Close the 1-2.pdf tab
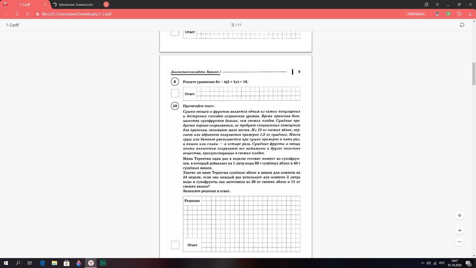The image size is (476, 268). pyautogui.click(x=45, y=4)
